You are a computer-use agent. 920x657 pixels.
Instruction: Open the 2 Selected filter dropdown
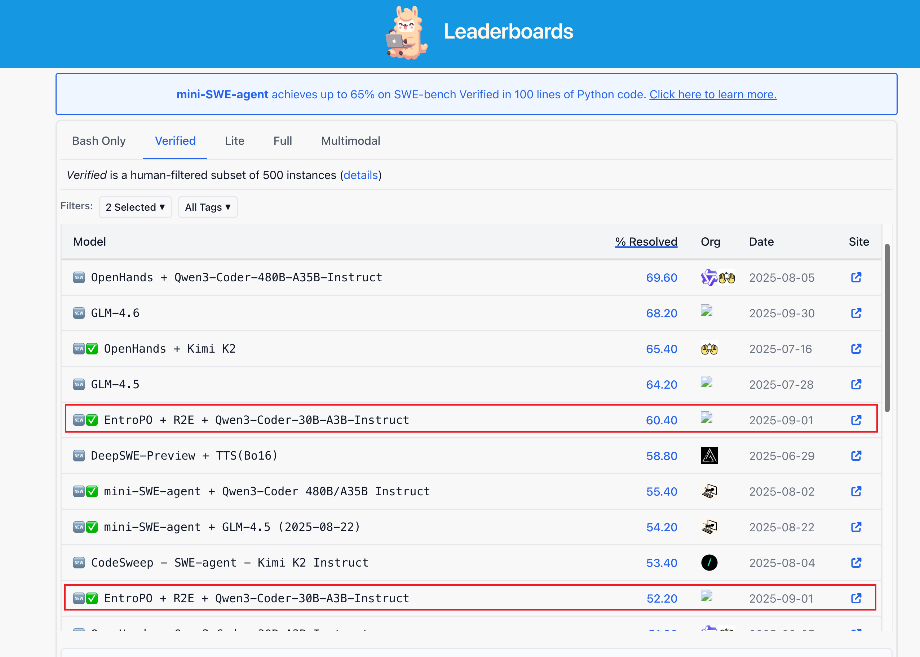(x=136, y=207)
